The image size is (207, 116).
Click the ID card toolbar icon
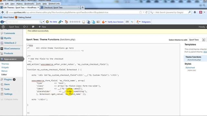pos(98,22)
